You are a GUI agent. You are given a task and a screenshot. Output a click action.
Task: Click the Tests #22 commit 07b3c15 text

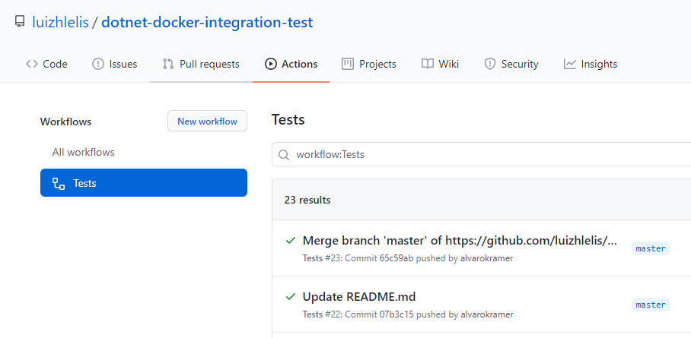[x=408, y=314]
